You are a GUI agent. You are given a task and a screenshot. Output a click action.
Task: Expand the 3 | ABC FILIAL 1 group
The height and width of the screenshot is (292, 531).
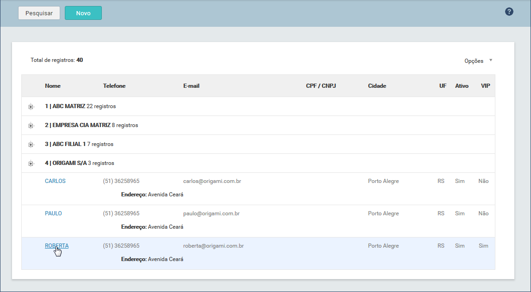[31, 145]
